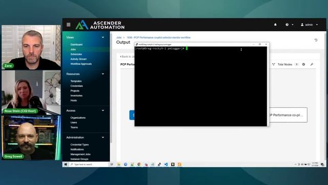Open Templates in the sidebar
Image resolution: width=328 pixels, height=185 pixels.
pos(76,81)
